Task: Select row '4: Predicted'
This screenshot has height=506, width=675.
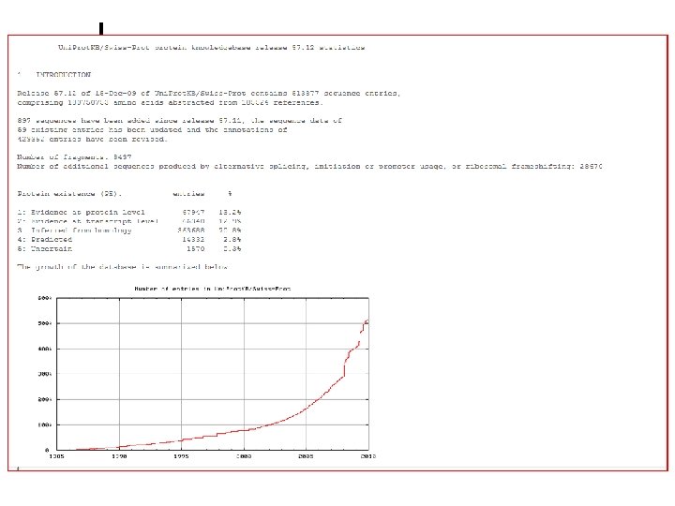Action: coord(129,239)
